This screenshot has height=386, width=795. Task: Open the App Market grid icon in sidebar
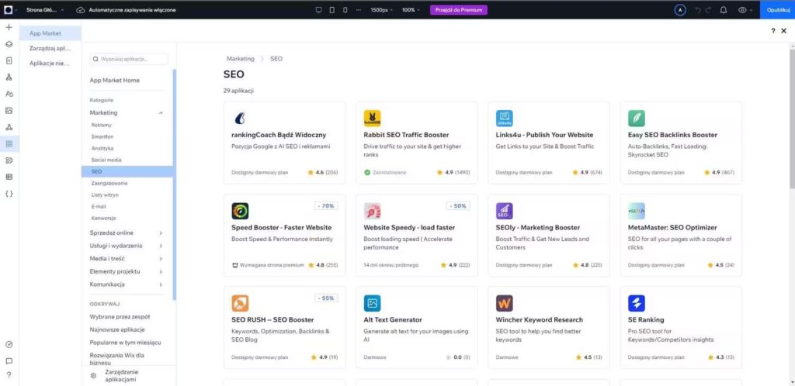(x=9, y=143)
